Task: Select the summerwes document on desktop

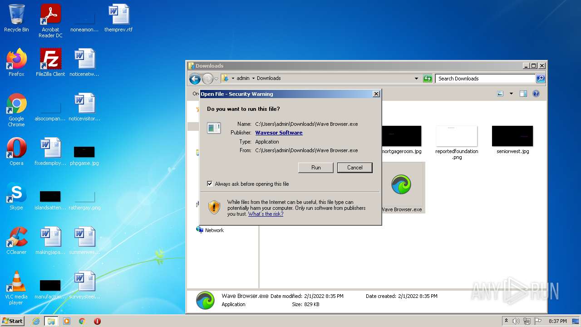Action: coord(84,241)
